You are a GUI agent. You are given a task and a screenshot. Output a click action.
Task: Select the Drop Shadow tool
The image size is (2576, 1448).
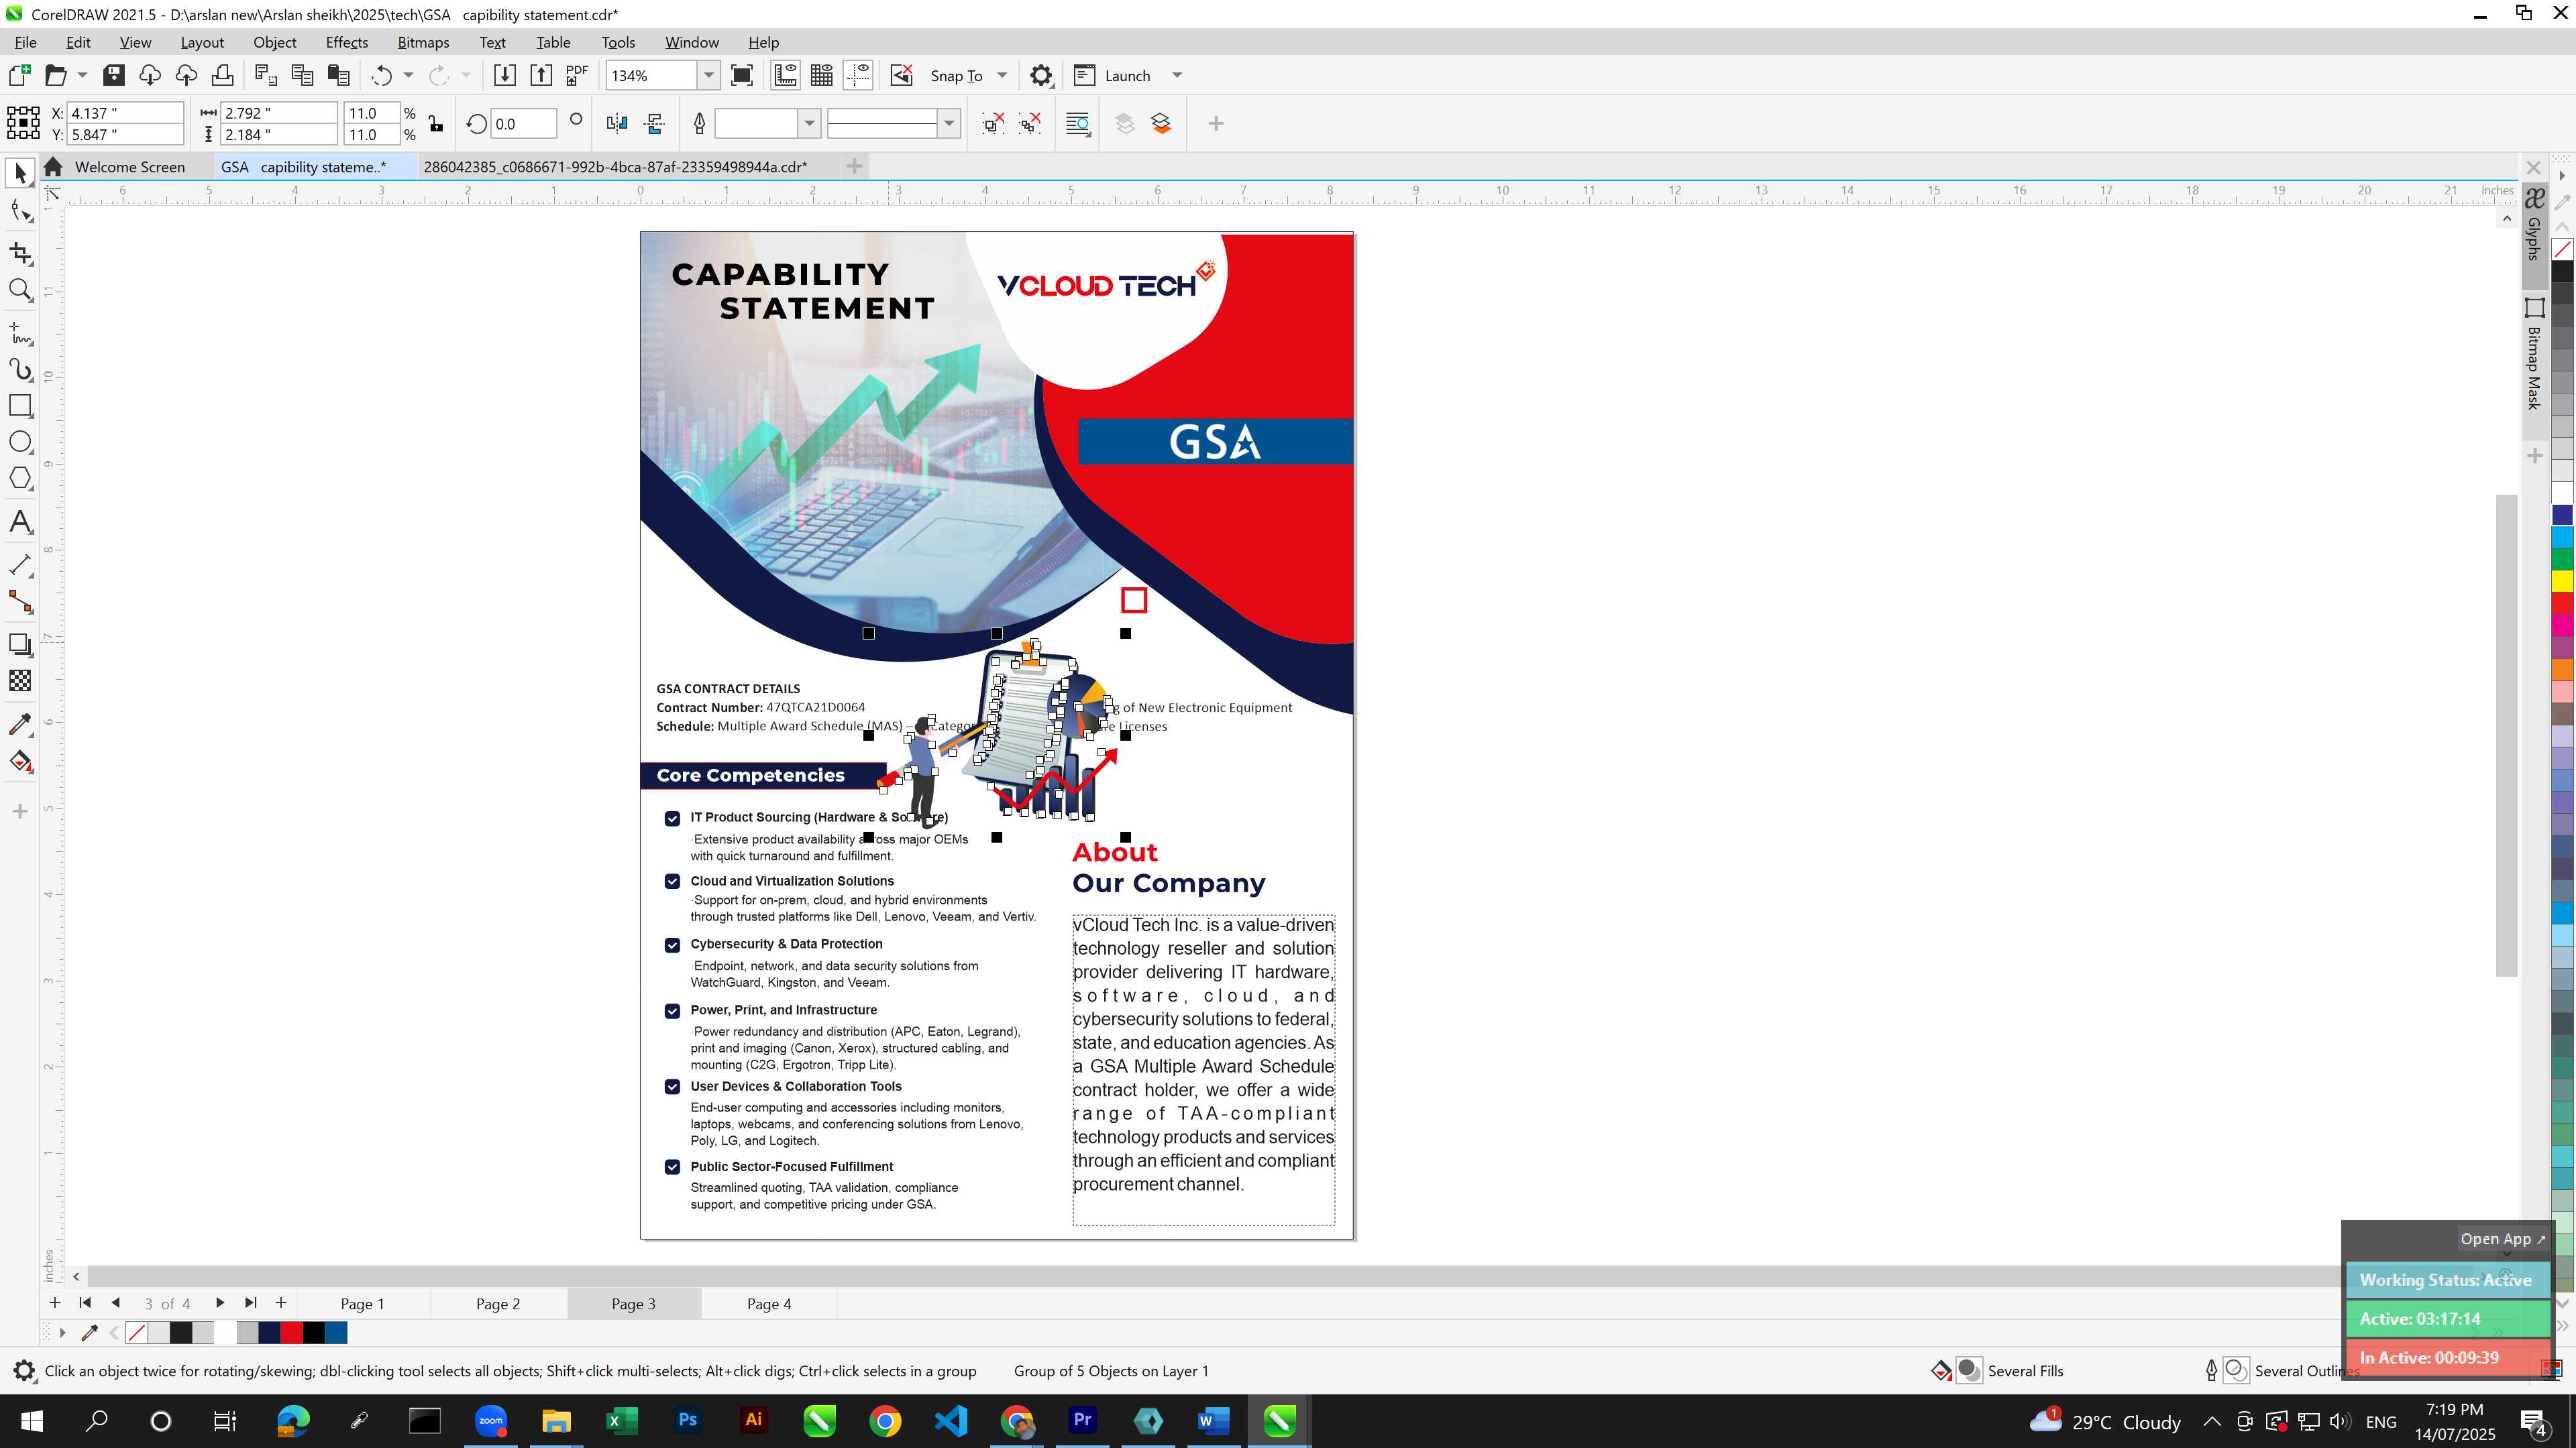click(20, 644)
